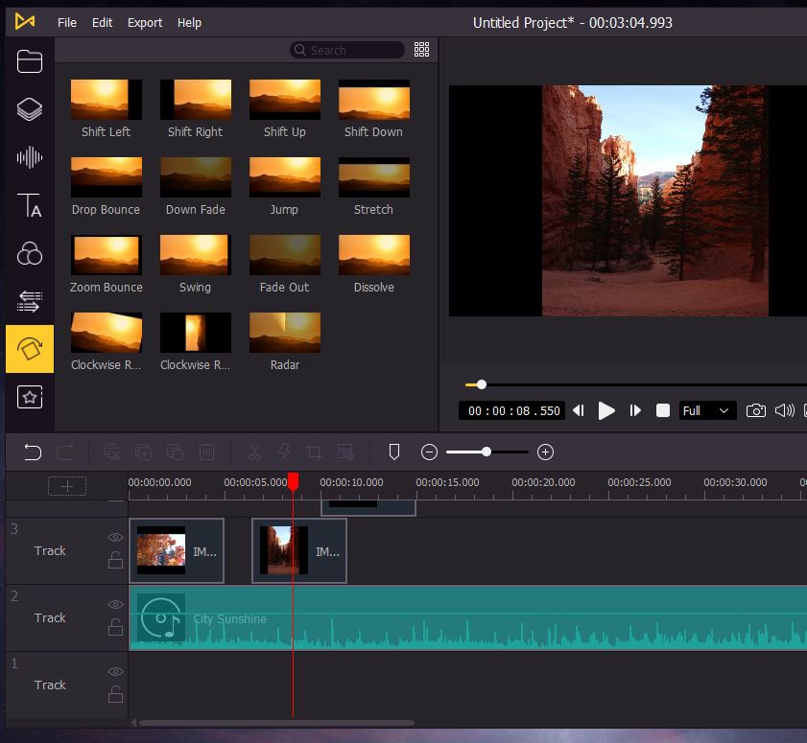This screenshot has width=807, height=743.
Task: Hide Track 3 using its eye icon
Action: point(115,538)
